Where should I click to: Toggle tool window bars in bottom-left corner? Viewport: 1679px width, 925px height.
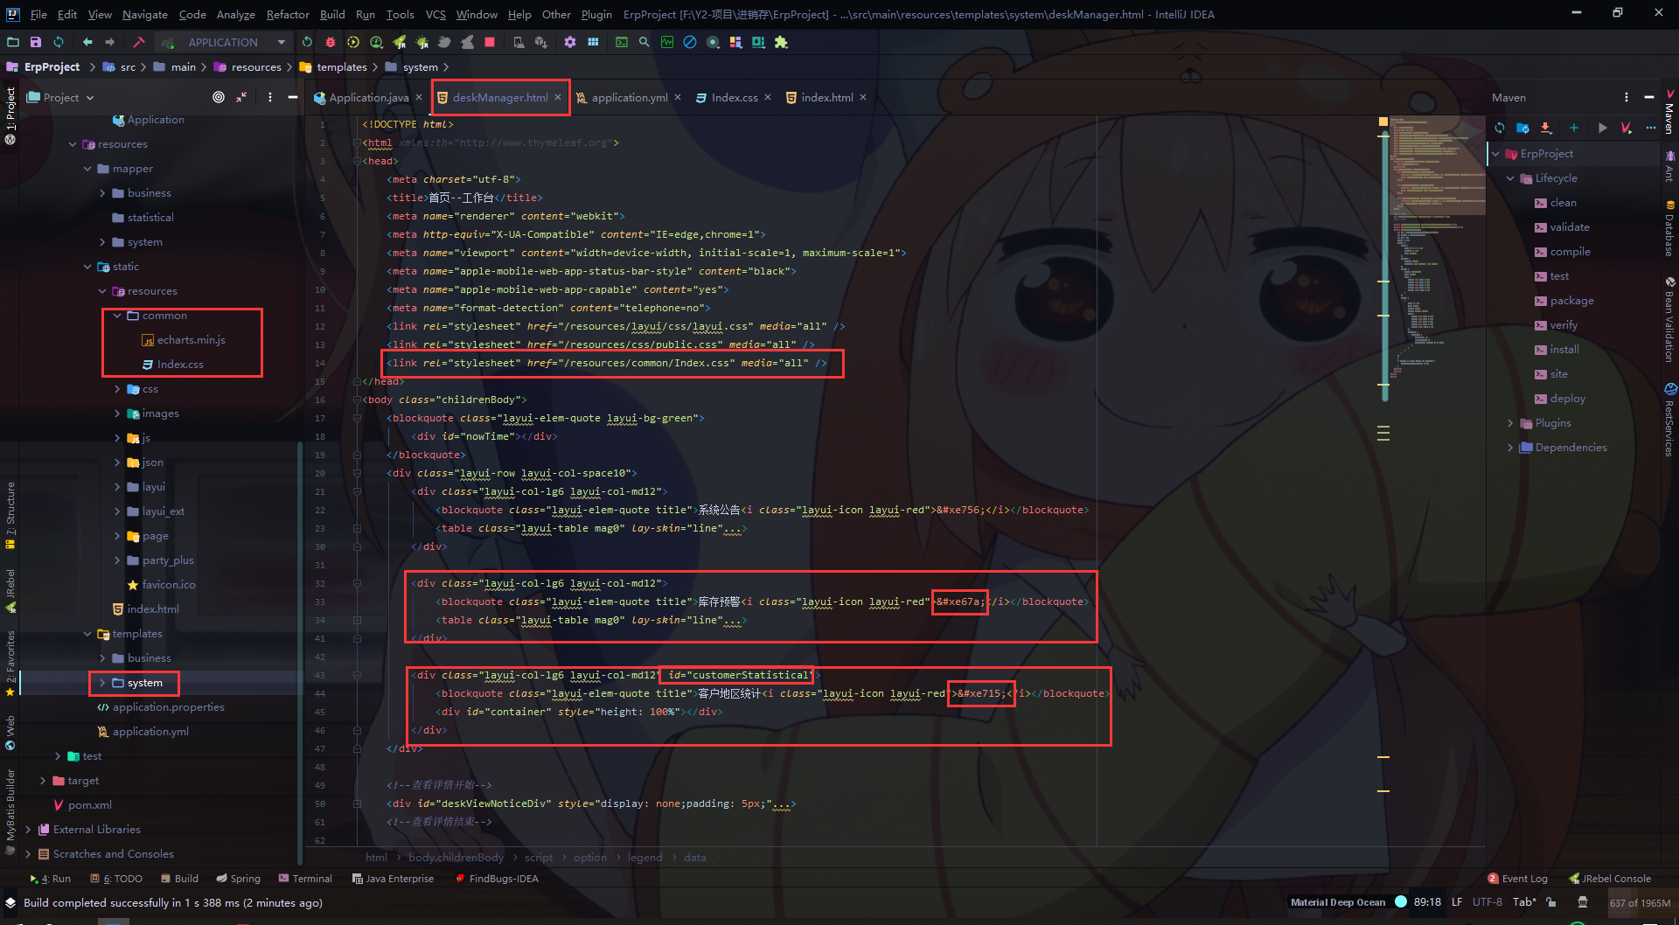pyautogui.click(x=10, y=902)
